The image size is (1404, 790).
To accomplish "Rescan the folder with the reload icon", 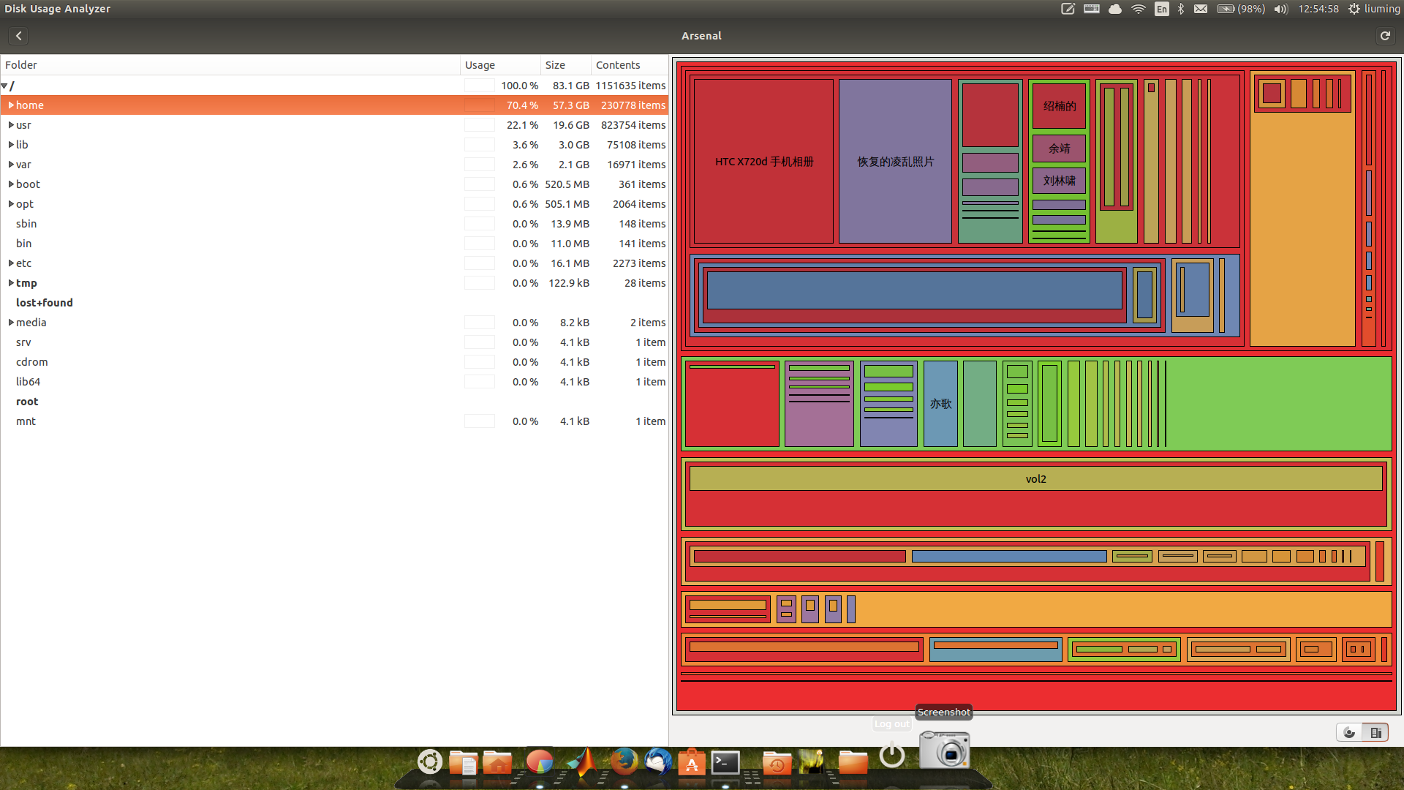I will [x=1385, y=36].
